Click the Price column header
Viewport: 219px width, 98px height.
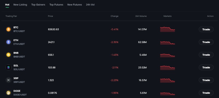point(50,16)
